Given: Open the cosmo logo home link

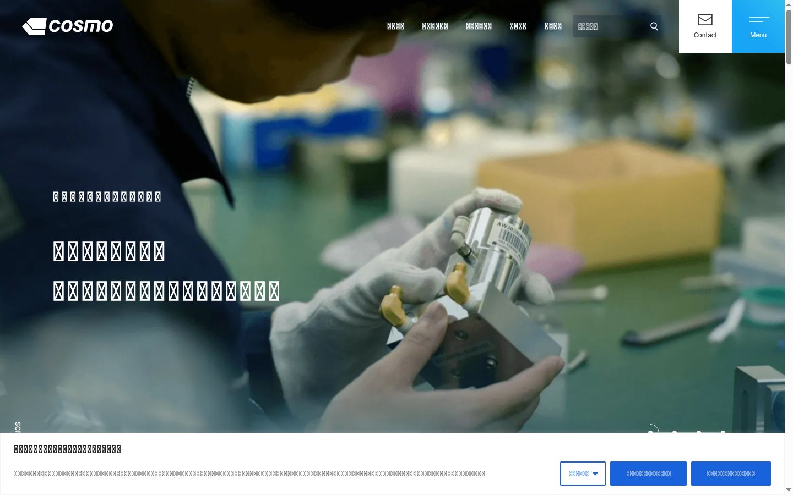Looking at the screenshot, I should pyautogui.click(x=67, y=26).
